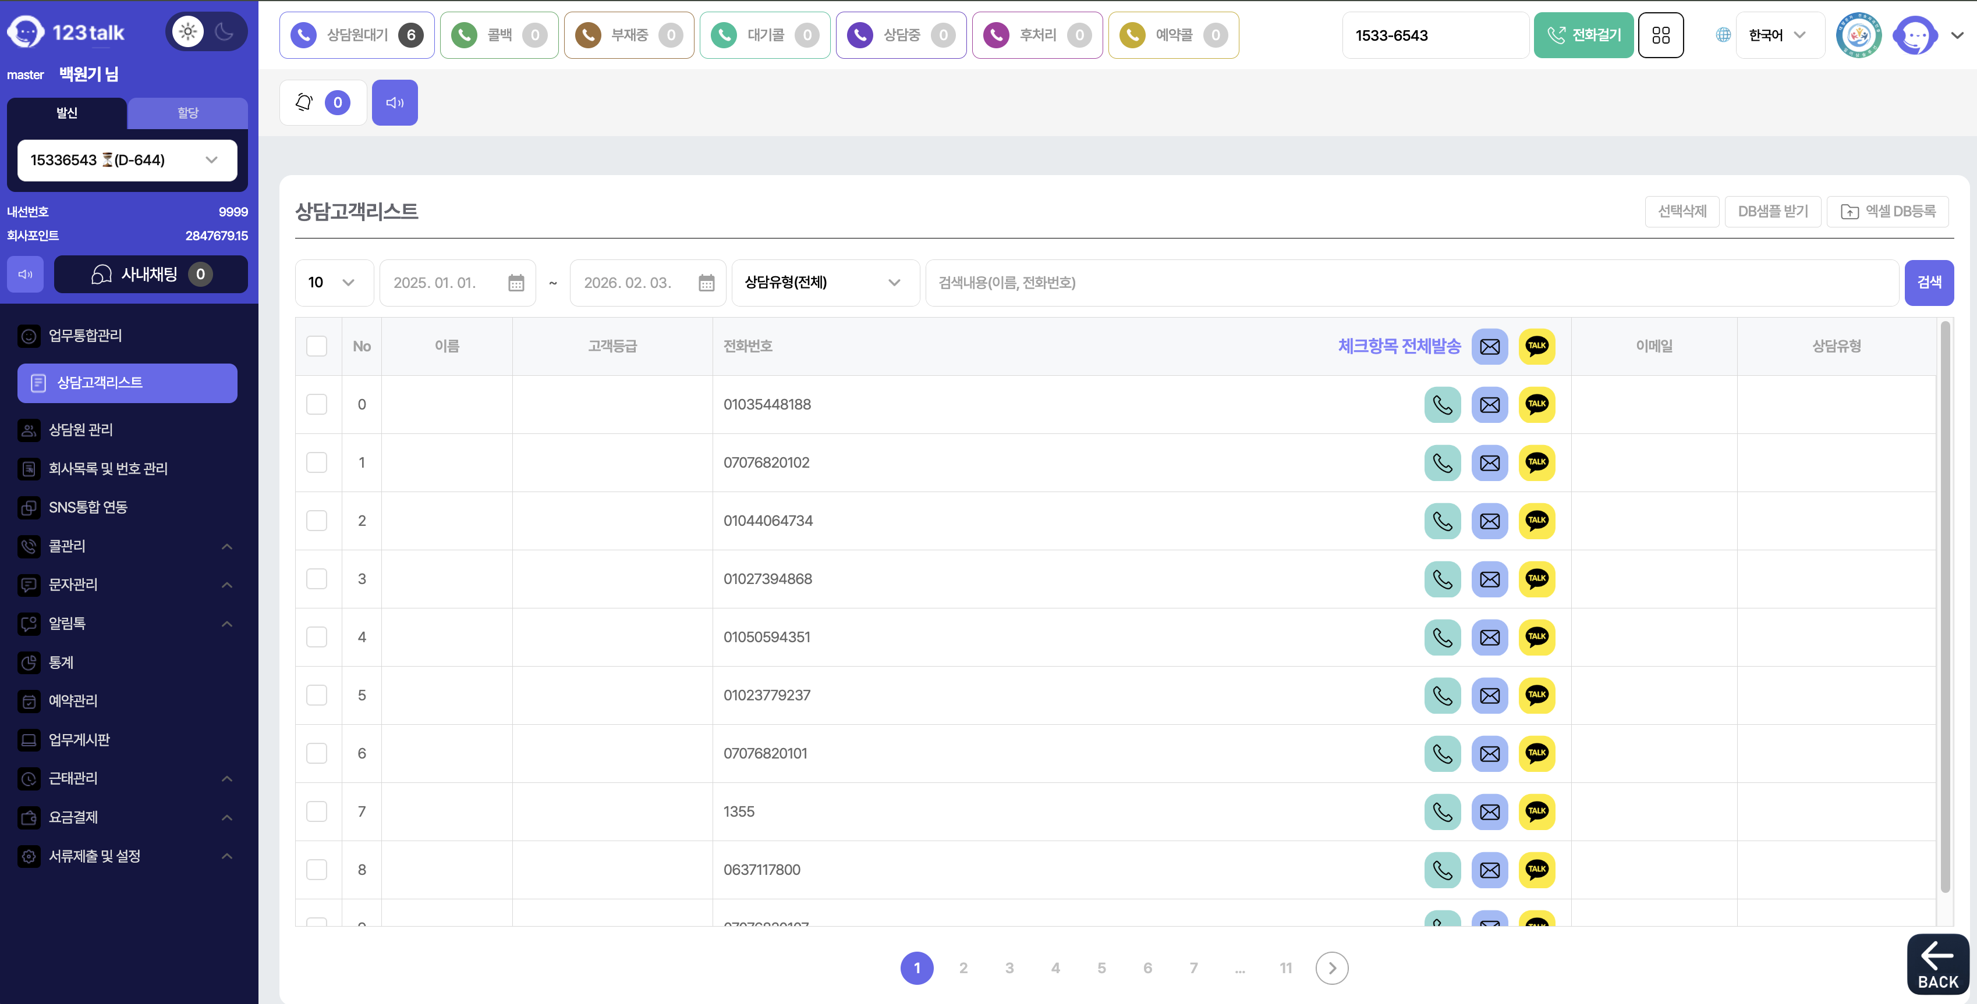Screen dimensions: 1977x1004
Task: Click the 검색 search button
Action: point(1929,282)
